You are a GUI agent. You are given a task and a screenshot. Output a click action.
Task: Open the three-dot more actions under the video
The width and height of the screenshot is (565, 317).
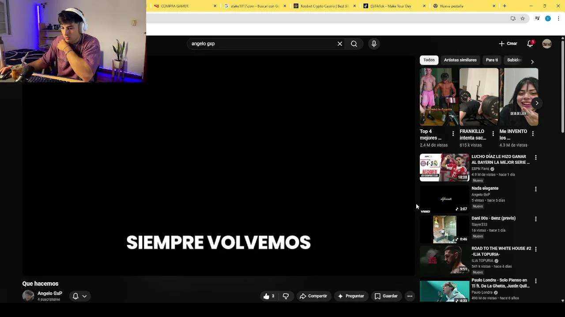pyautogui.click(x=410, y=296)
